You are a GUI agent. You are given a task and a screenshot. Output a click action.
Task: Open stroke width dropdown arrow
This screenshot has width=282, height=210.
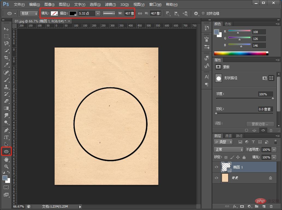click(98, 13)
